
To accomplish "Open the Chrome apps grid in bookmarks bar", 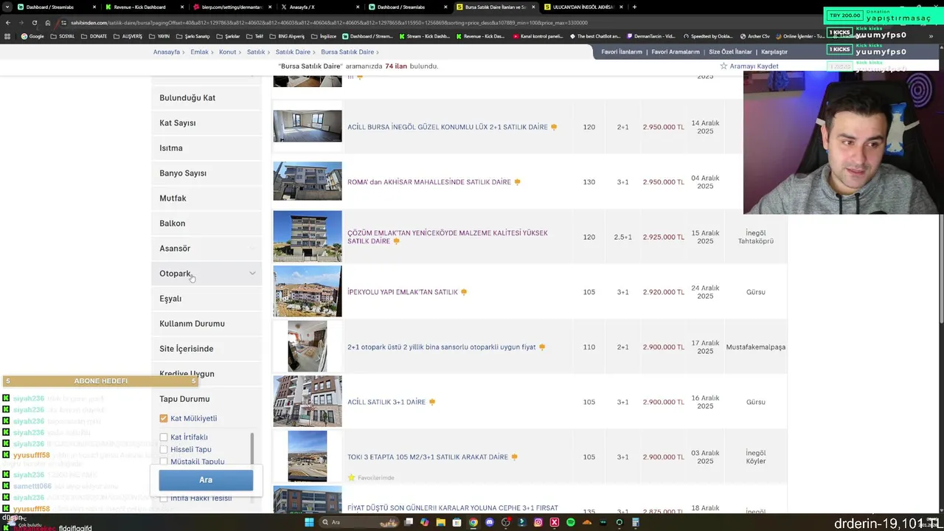I will (7, 36).
